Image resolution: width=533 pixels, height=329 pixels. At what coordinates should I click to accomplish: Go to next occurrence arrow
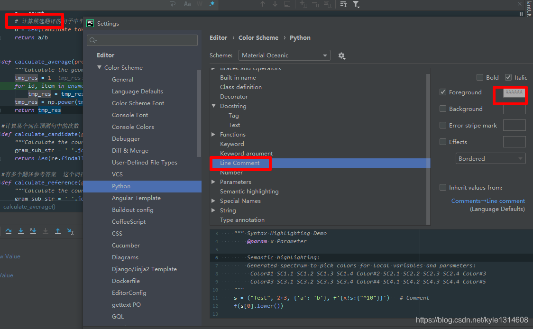click(x=275, y=4)
